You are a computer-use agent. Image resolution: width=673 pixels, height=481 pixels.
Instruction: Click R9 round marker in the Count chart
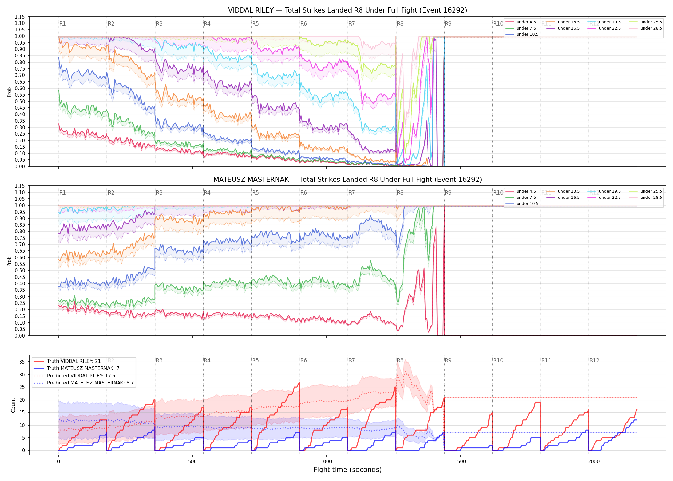click(x=448, y=360)
